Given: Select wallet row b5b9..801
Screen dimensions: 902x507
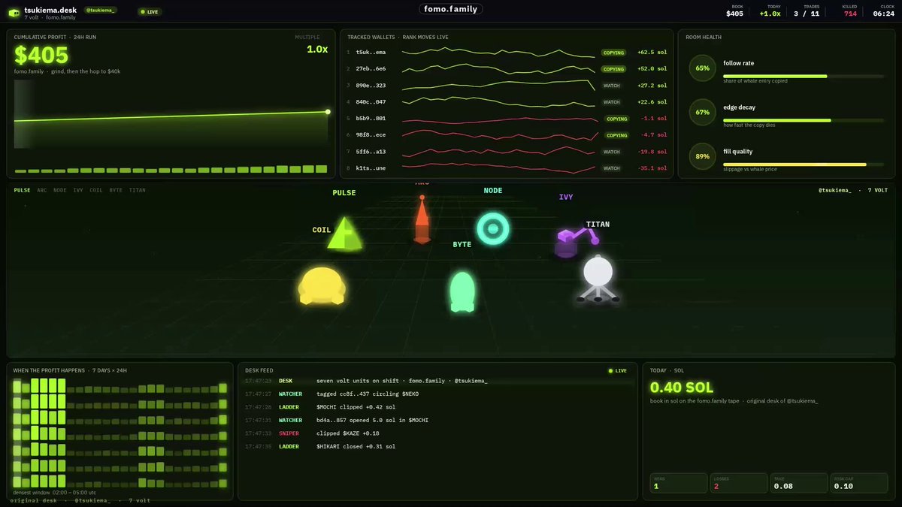Looking at the screenshot, I should coord(507,119).
